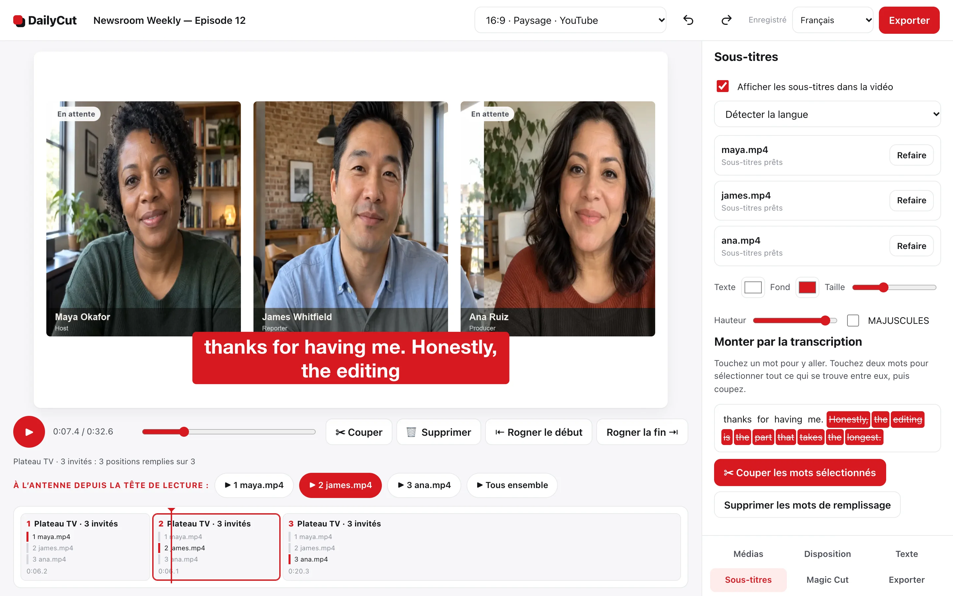This screenshot has width=953, height=596.
Task: Toggle Afficher les sous-titres checkbox
Action: point(723,86)
